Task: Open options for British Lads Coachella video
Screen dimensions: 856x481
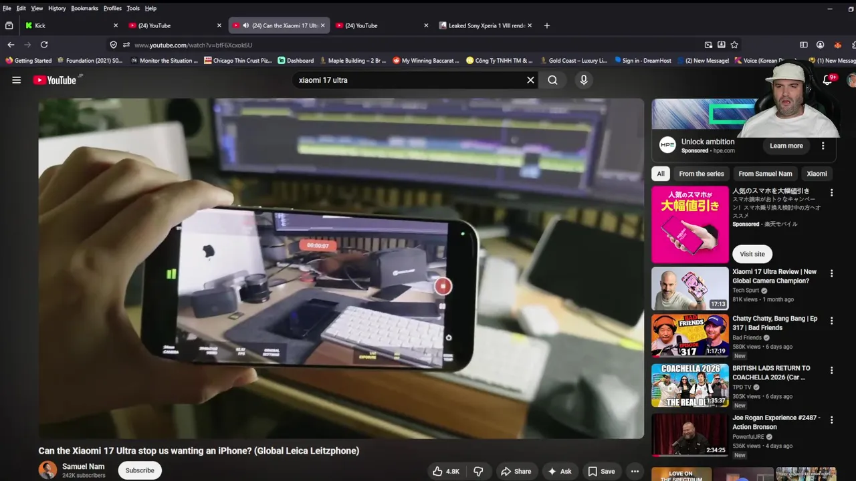Action: pos(831,370)
